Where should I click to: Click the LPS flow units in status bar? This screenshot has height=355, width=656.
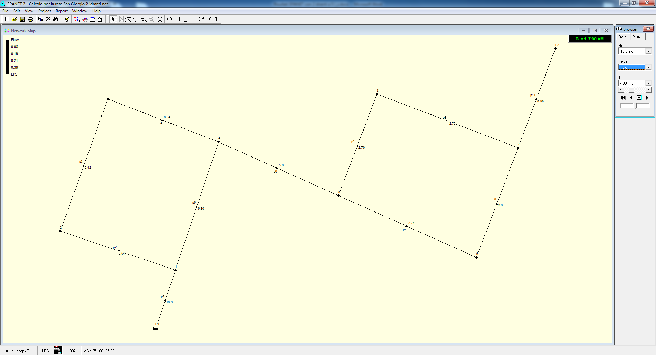(x=45, y=351)
